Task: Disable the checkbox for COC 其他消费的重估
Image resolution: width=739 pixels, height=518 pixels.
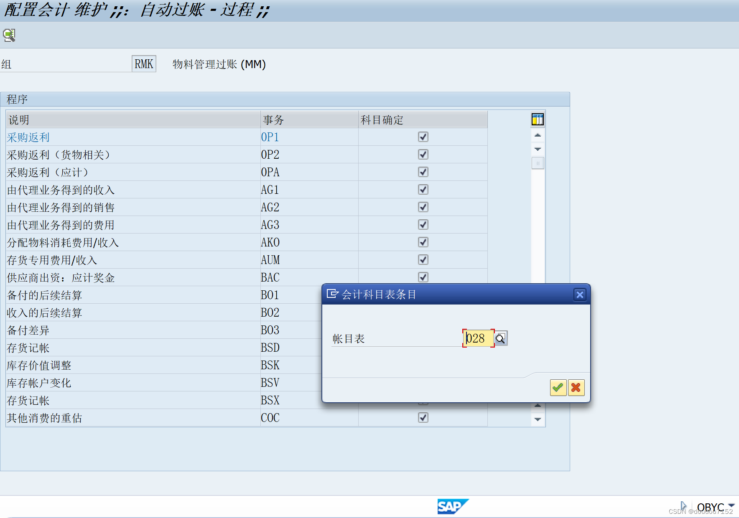Action: click(x=423, y=417)
